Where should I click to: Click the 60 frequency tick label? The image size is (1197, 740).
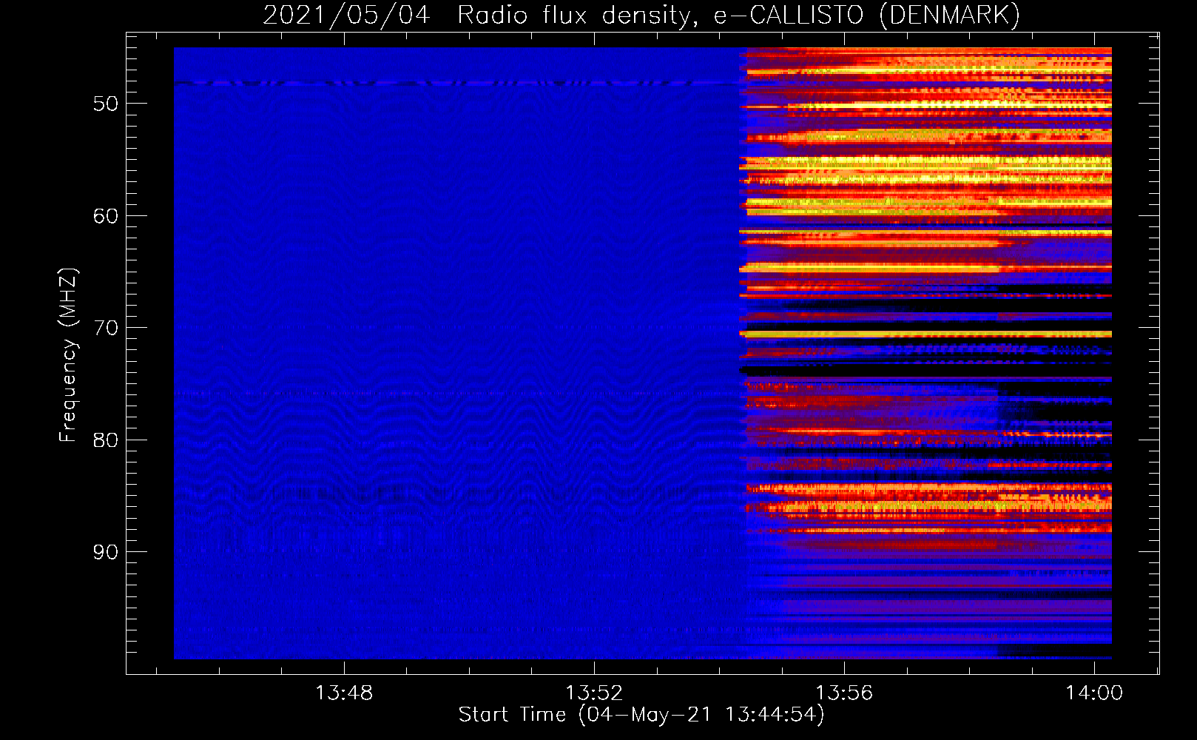tap(106, 216)
